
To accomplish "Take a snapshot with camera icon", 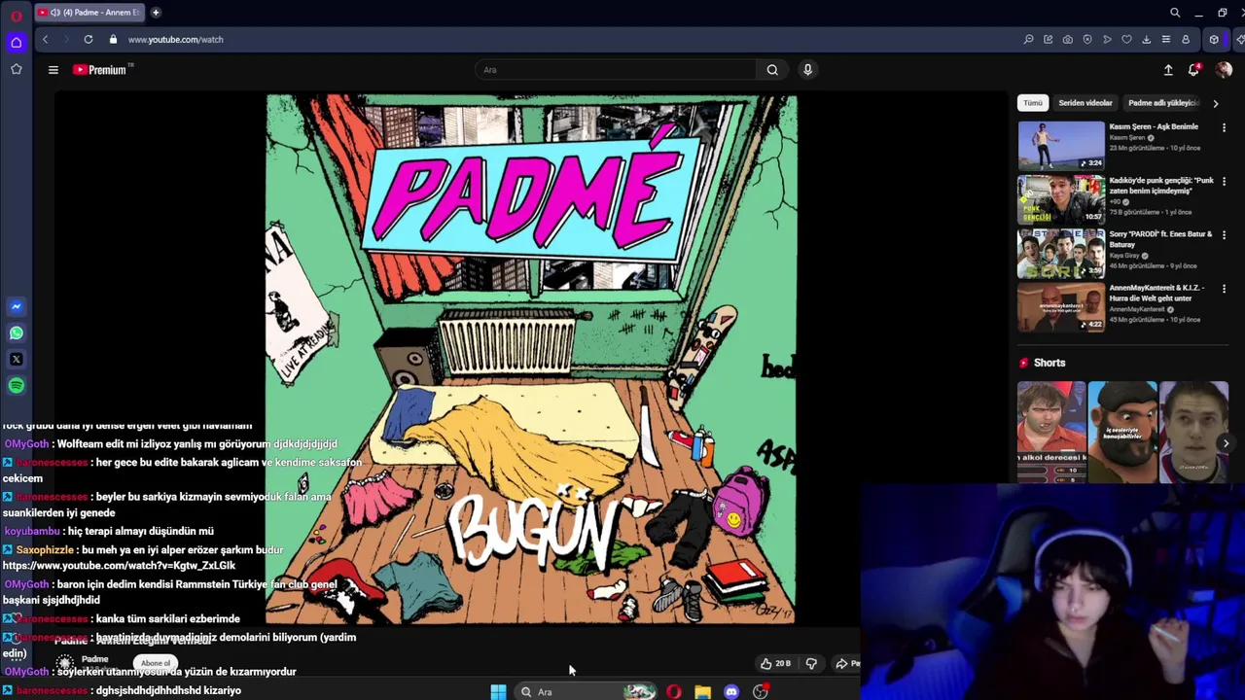I will coord(1068,39).
